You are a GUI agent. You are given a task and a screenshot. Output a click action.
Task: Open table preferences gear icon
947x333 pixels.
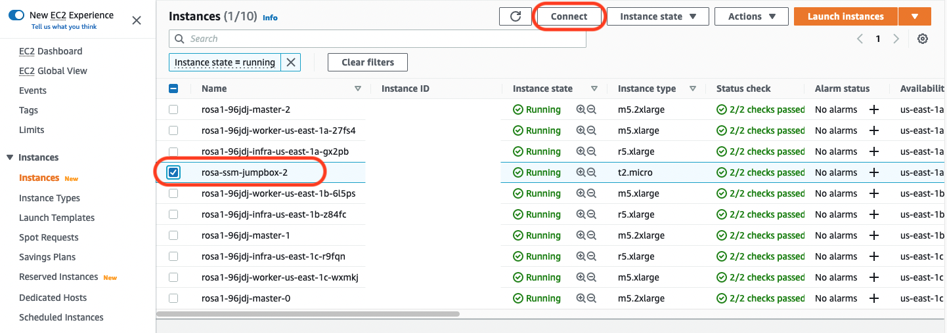click(x=923, y=39)
